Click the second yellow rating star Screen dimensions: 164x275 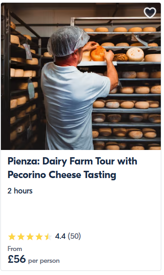point(21,236)
